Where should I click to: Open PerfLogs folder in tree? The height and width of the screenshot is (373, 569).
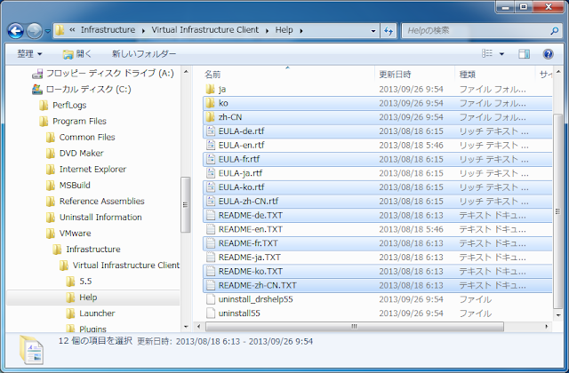[x=63, y=106]
